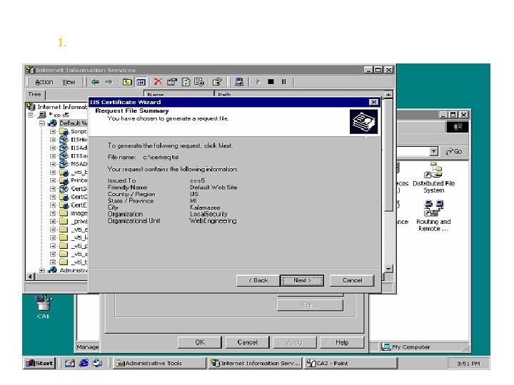Screen dimensions: 514x385
Task: Open the address dropdown in Administrative Tools window
Action: [434, 152]
